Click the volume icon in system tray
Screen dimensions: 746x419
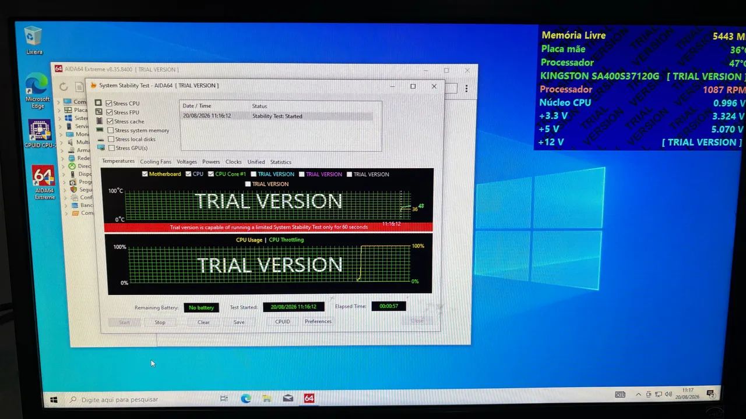click(667, 394)
